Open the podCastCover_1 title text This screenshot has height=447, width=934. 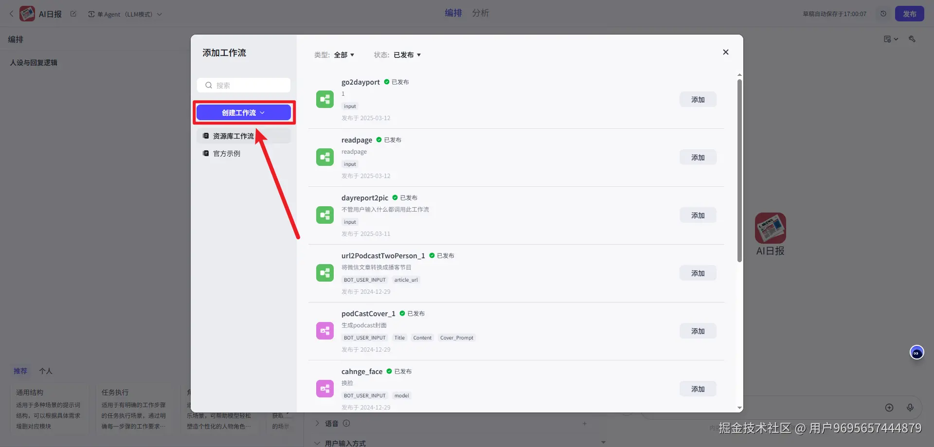pos(368,313)
